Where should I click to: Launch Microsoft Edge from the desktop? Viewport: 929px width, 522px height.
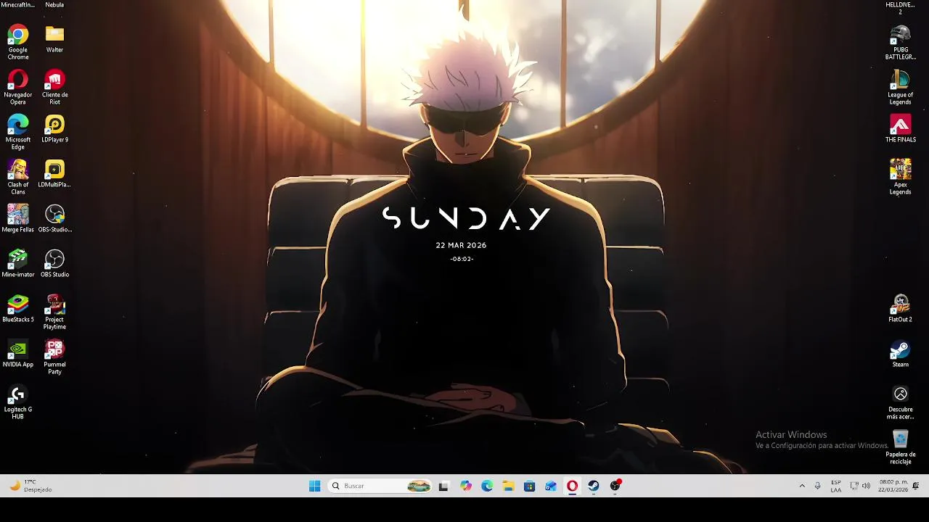coord(18,131)
